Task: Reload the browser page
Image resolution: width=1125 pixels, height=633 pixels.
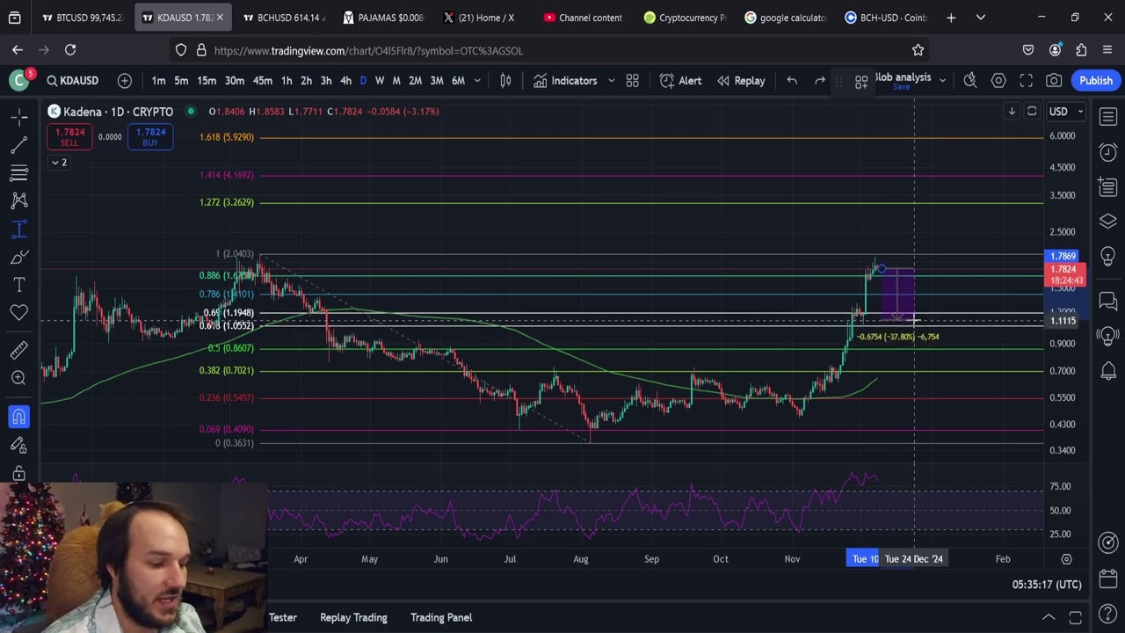Action: point(70,50)
